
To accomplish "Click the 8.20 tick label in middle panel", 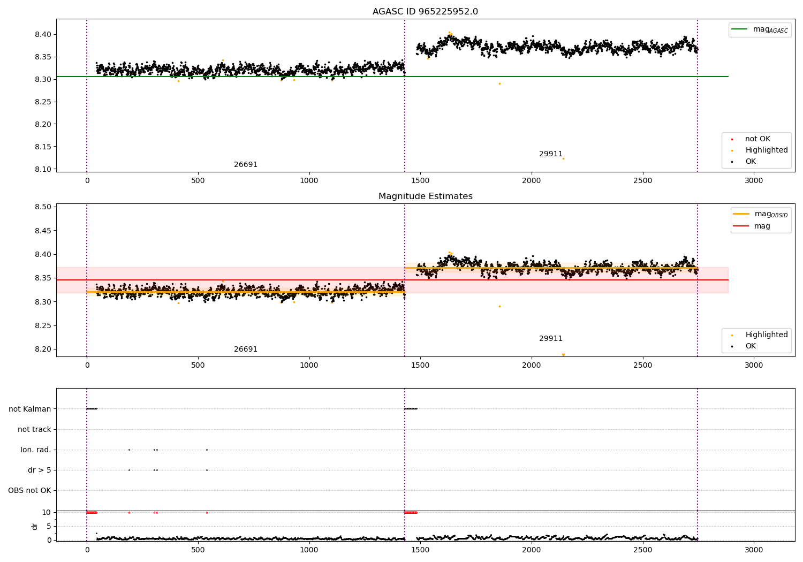I will 43,350.
